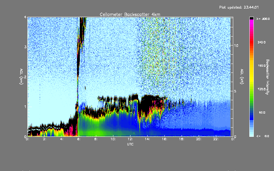Select the '4:' UTC tick label

[x=62, y=139]
